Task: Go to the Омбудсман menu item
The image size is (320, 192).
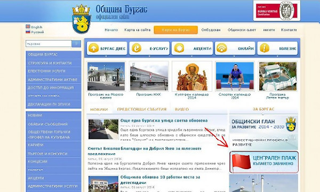Action: click(211, 30)
